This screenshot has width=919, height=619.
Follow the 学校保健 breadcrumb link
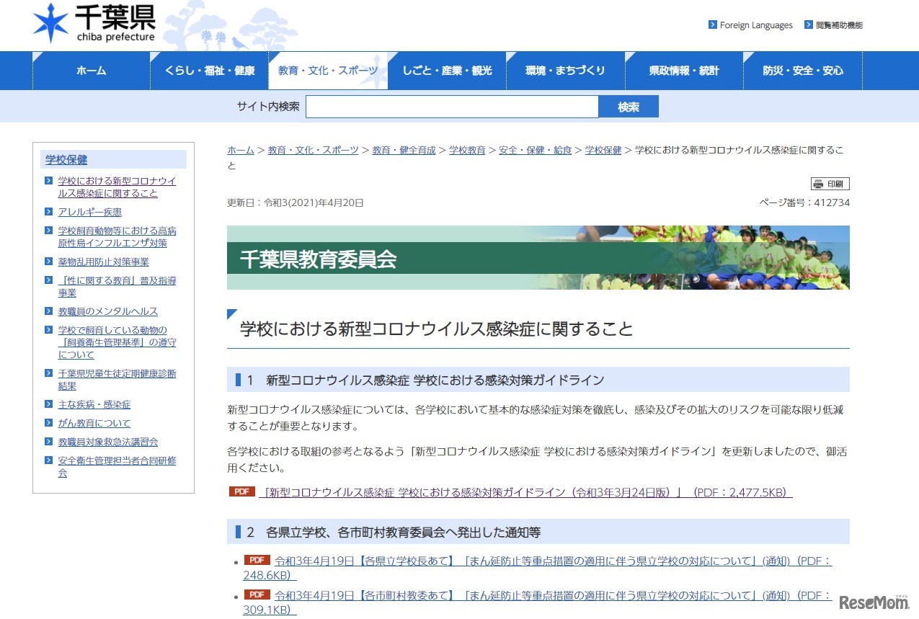point(603,150)
